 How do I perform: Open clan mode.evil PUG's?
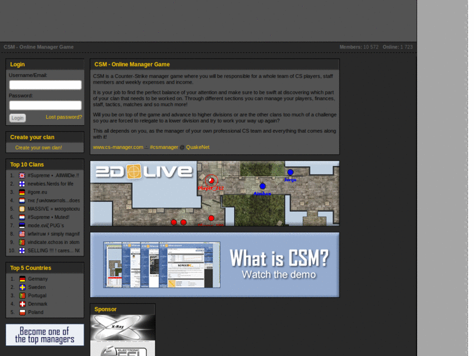[46, 225]
